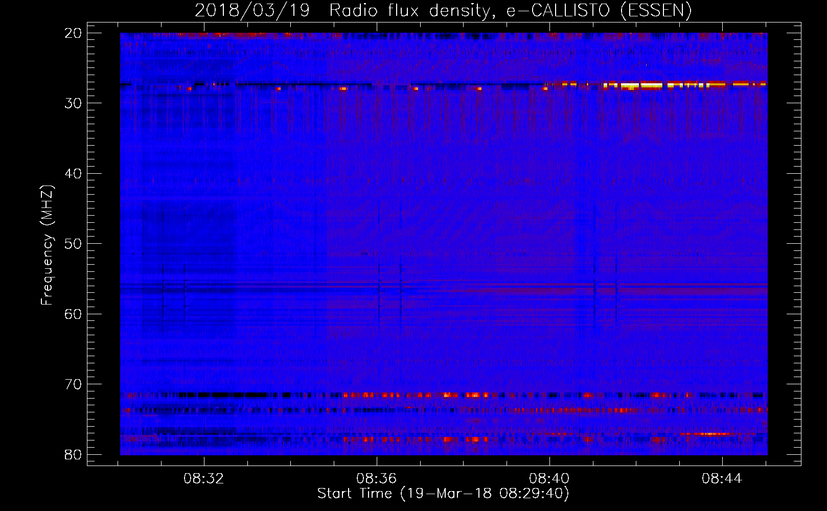Click the 'Frequency (MHZ)' axis label

tap(47, 245)
